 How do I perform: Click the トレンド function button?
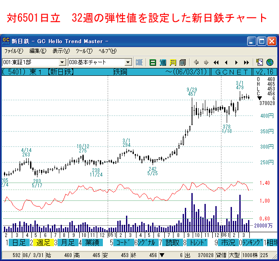point(197,243)
